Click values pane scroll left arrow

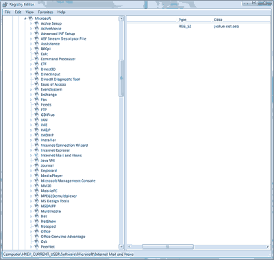(x=129, y=247)
